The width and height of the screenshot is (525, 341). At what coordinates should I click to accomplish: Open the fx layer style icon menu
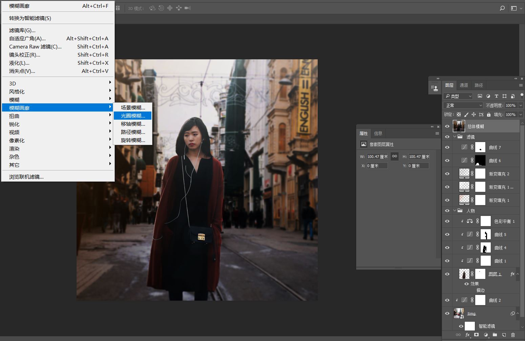(x=467, y=335)
